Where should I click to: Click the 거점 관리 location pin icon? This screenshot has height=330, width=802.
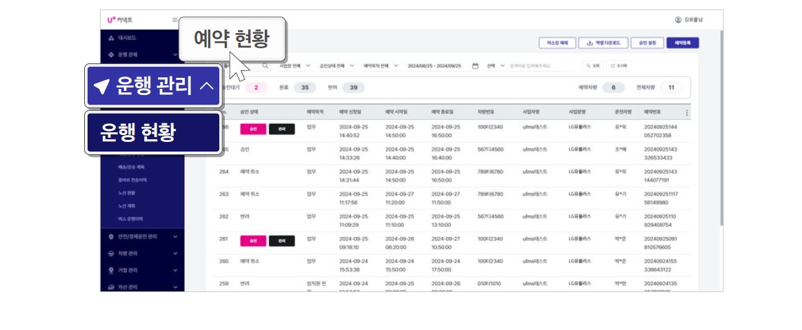point(111,270)
